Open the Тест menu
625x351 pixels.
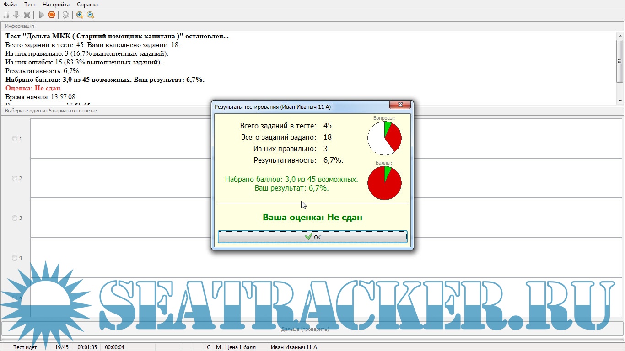30,5
